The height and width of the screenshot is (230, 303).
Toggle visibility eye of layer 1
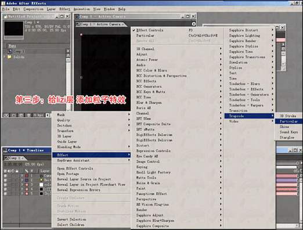pos(5,176)
